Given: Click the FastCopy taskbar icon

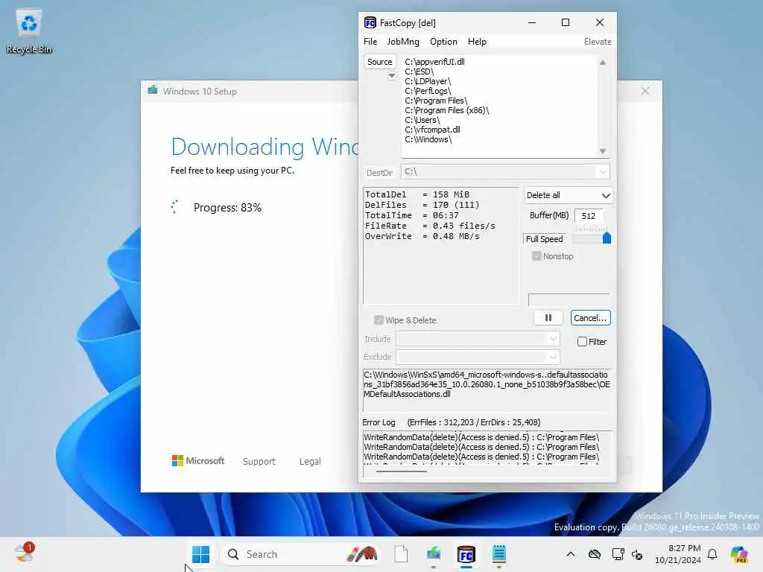Looking at the screenshot, I should (466, 554).
